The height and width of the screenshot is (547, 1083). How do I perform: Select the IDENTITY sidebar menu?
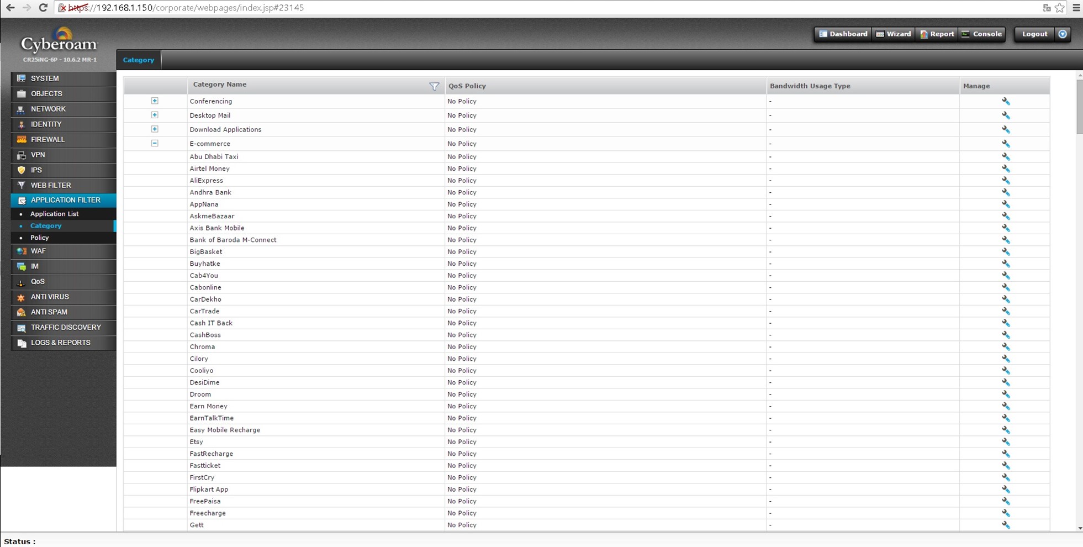click(64, 124)
